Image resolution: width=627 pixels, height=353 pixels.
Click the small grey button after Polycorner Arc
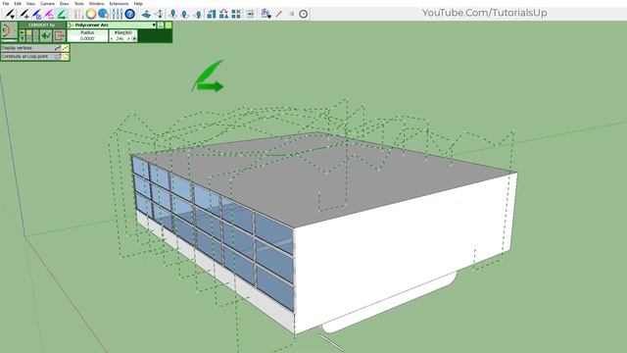(x=161, y=25)
